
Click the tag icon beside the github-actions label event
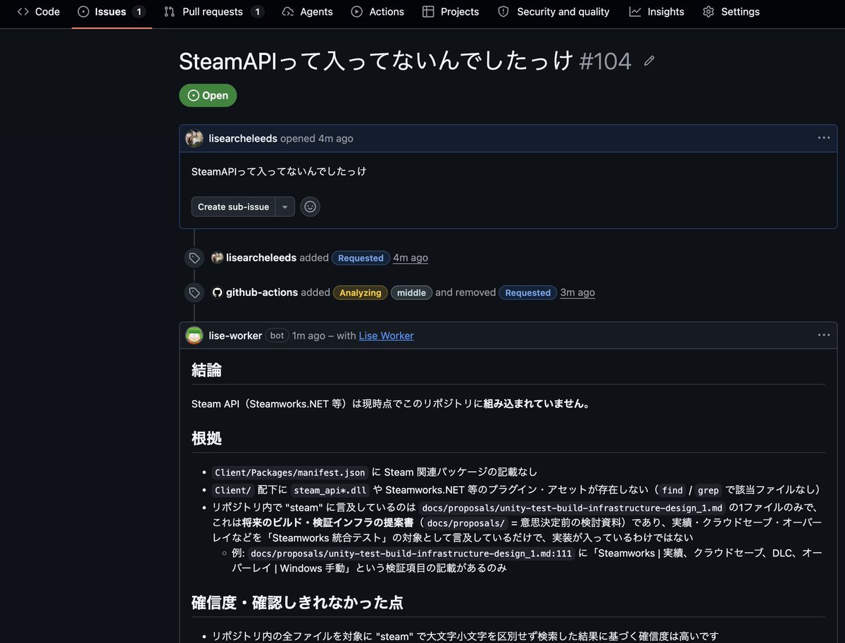pos(194,292)
